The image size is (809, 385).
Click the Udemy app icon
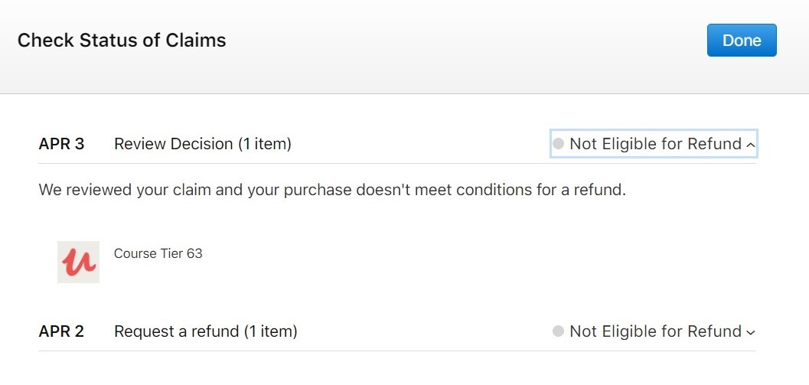pyautogui.click(x=78, y=262)
